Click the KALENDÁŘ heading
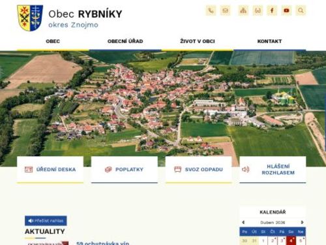The image size is (326, 245). (x=273, y=212)
